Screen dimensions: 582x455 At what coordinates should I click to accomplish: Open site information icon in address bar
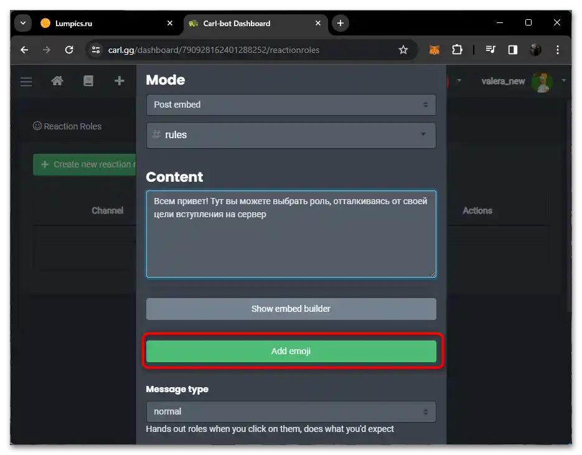coord(96,50)
